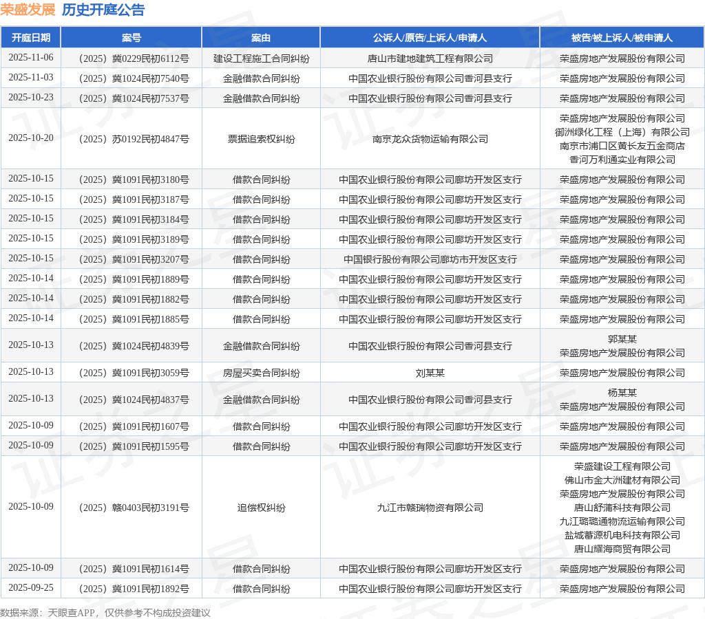The image size is (705, 619).
Task: Click 金融借款合同纠纷 in the 4837号 row
Action: [261, 400]
